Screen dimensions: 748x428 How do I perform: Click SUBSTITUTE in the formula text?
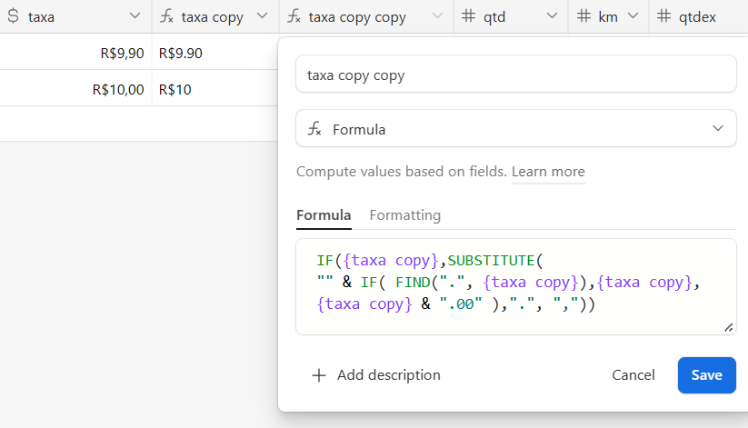[x=491, y=261]
